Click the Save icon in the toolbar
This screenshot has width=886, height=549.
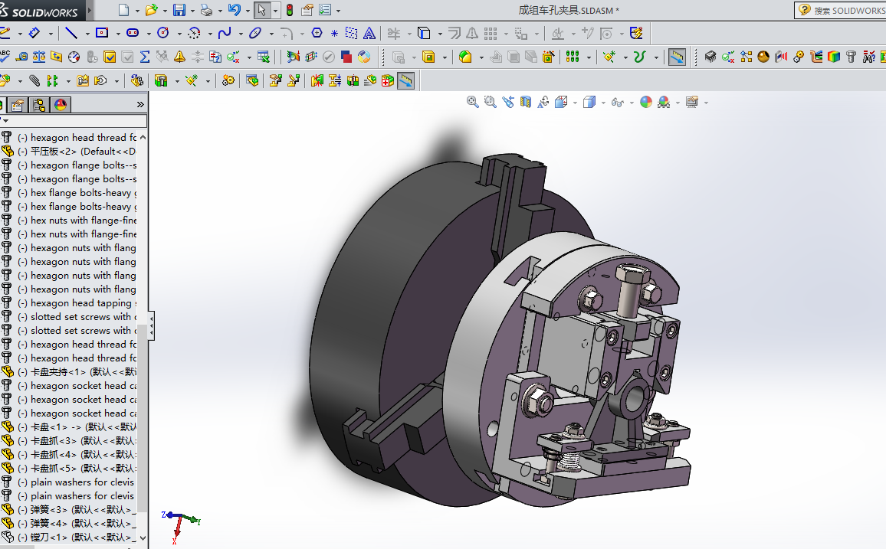(179, 10)
